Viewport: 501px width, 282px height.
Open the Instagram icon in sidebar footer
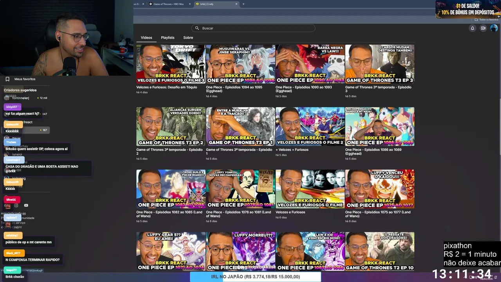[16, 205]
